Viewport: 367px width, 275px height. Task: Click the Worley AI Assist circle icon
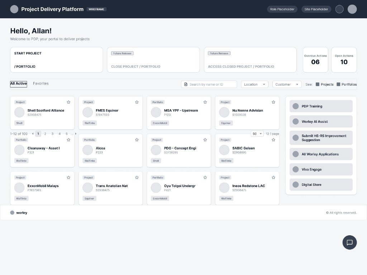[x=296, y=122]
